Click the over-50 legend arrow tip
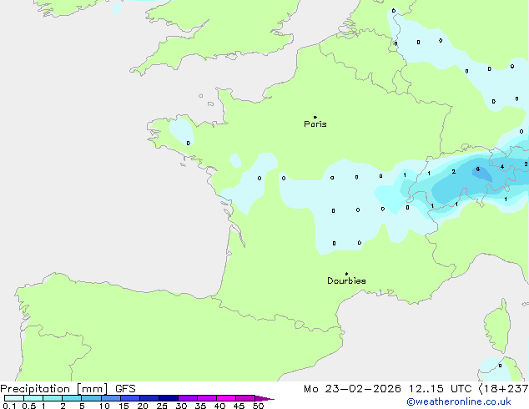This screenshot has width=529, height=409. click(264, 398)
